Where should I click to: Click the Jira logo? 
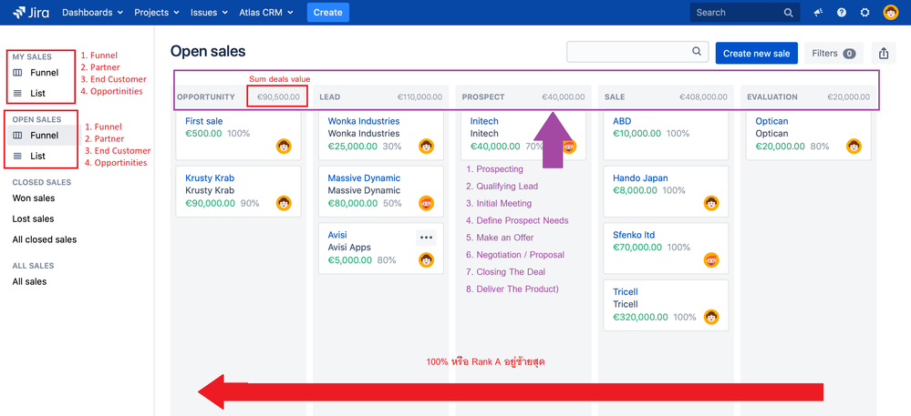(x=32, y=12)
